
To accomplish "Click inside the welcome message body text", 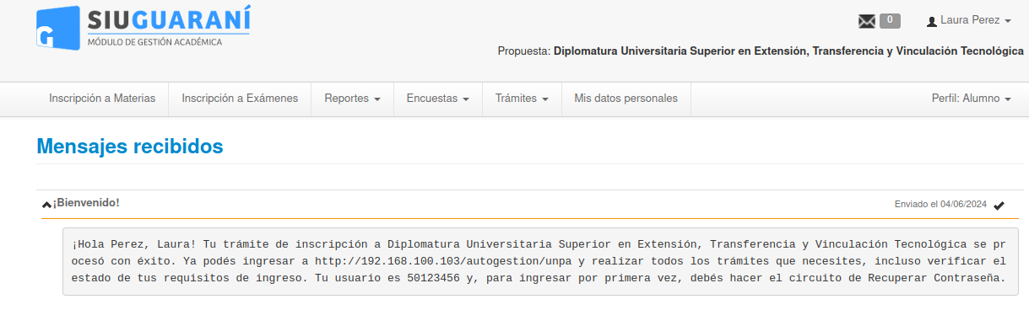I will 539,261.
